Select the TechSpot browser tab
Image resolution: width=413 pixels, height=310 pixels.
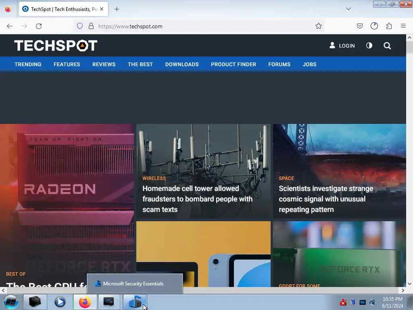click(63, 9)
